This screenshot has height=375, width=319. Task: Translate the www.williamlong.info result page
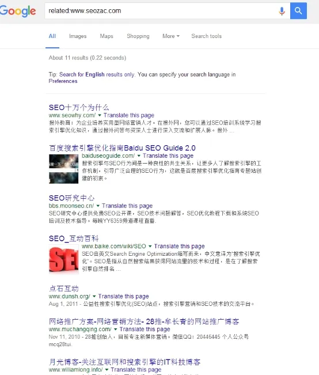tap(136, 370)
